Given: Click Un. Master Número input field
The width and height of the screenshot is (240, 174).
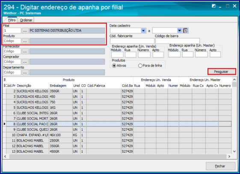Looking at the screenshot, I should (201, 54).
